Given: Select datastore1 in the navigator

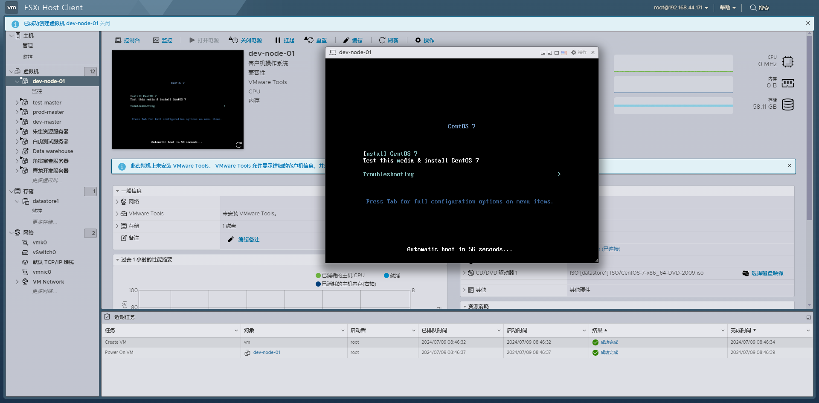Looking at the screenshot, I should (46, 201).
